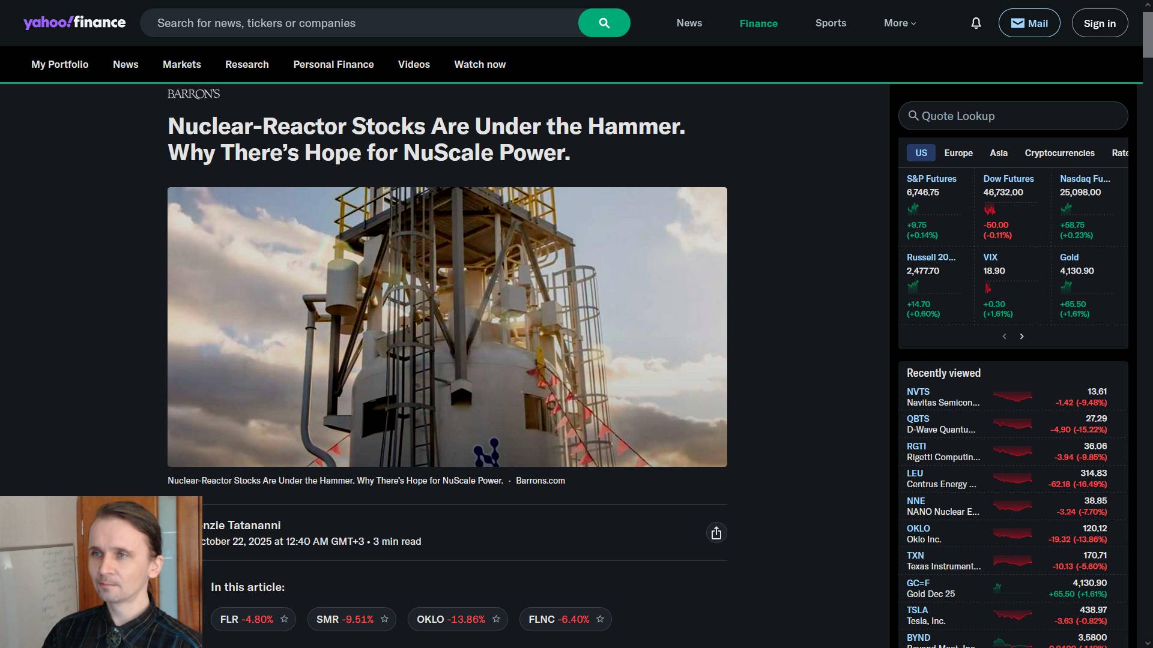Add OKLO to watchlist via star
This screenshot has width=1153, height=648.
point(496,619)
